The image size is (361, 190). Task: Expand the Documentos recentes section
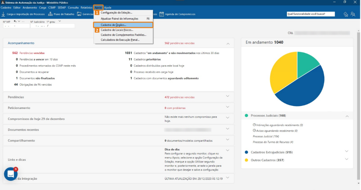[x=227, y=129]
